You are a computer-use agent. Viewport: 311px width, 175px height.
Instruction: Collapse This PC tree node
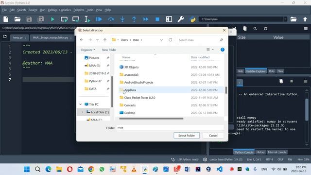click(81, 105)
